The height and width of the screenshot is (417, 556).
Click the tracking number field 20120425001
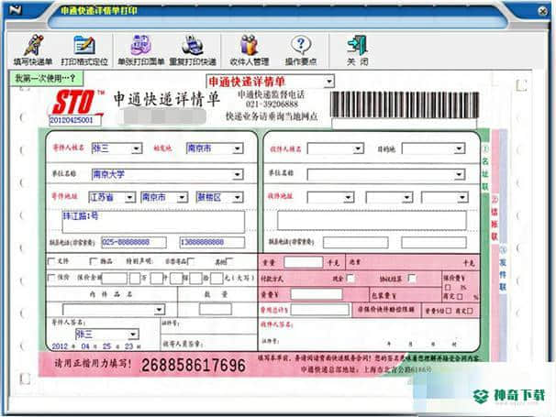click(75, 120)
